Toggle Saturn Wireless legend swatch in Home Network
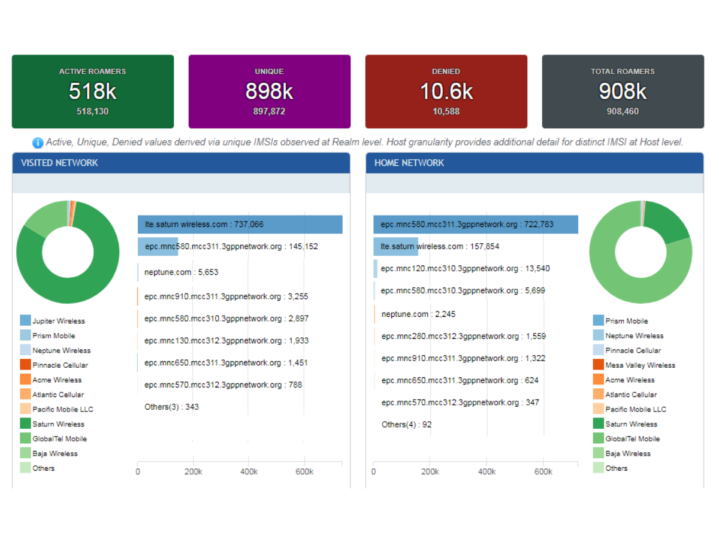719x539 pixels. pyautogui.click(x=599, y=424)
